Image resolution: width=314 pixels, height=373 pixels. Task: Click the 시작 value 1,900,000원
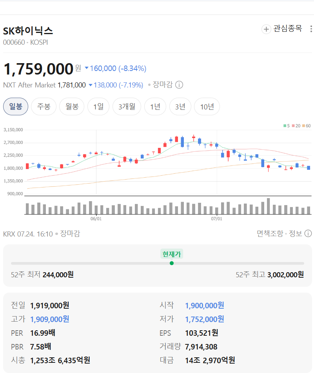pyautogui.click(x=204, y=306)
